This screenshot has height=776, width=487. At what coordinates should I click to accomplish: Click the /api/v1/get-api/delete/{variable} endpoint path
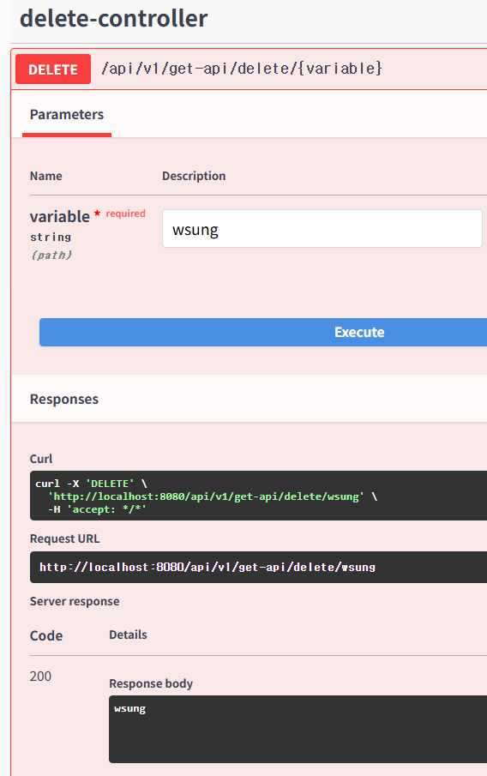click(242, 69)
